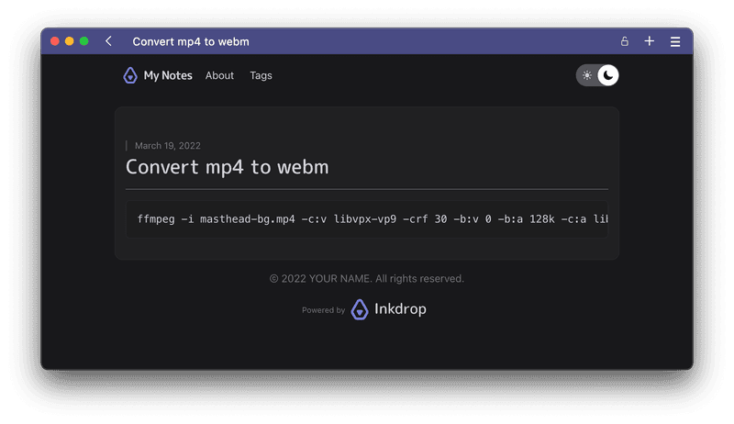Open the Tags page
This screenshot has height=424, width=734.
click(261, 75)
